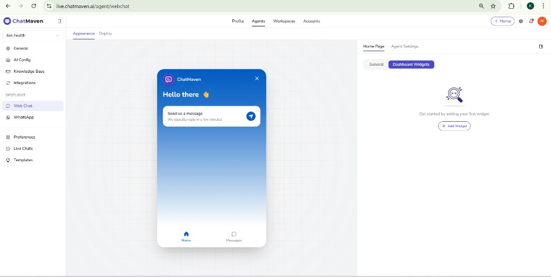
Task: Bookmark this page with the star icon
Action: 493,6
